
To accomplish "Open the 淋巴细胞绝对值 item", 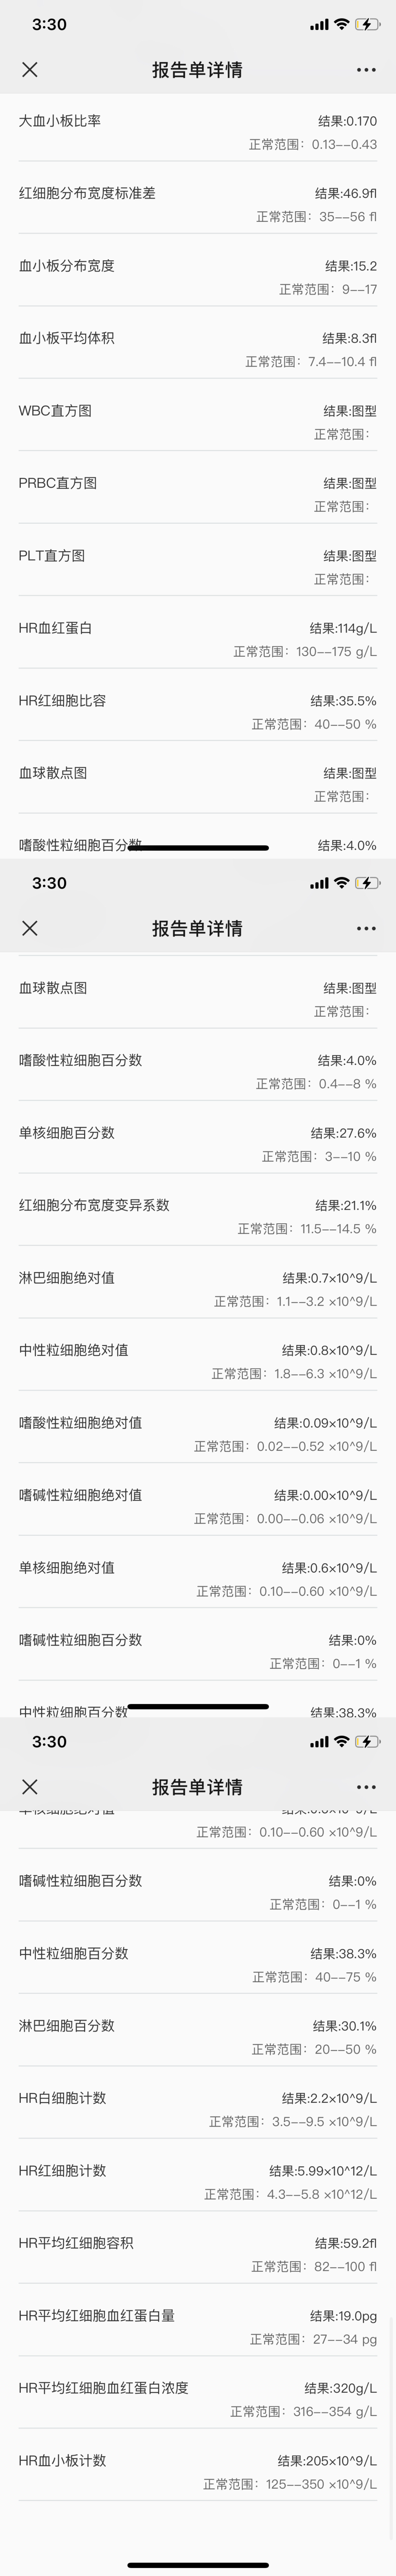I will (197, 1289).
